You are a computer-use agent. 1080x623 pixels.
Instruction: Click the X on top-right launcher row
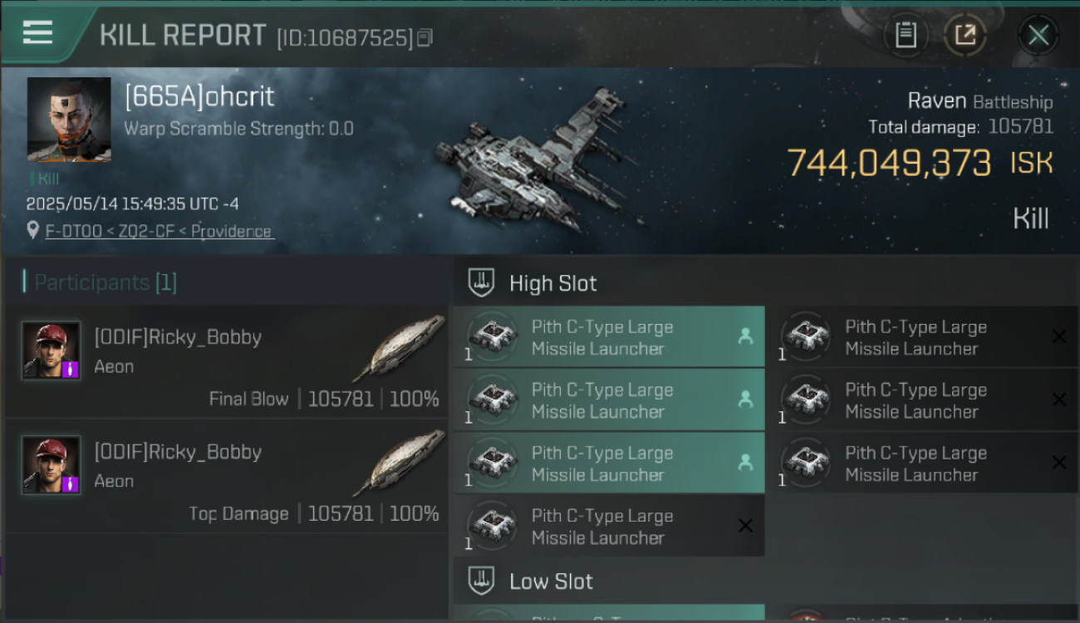pos(1059,336)
